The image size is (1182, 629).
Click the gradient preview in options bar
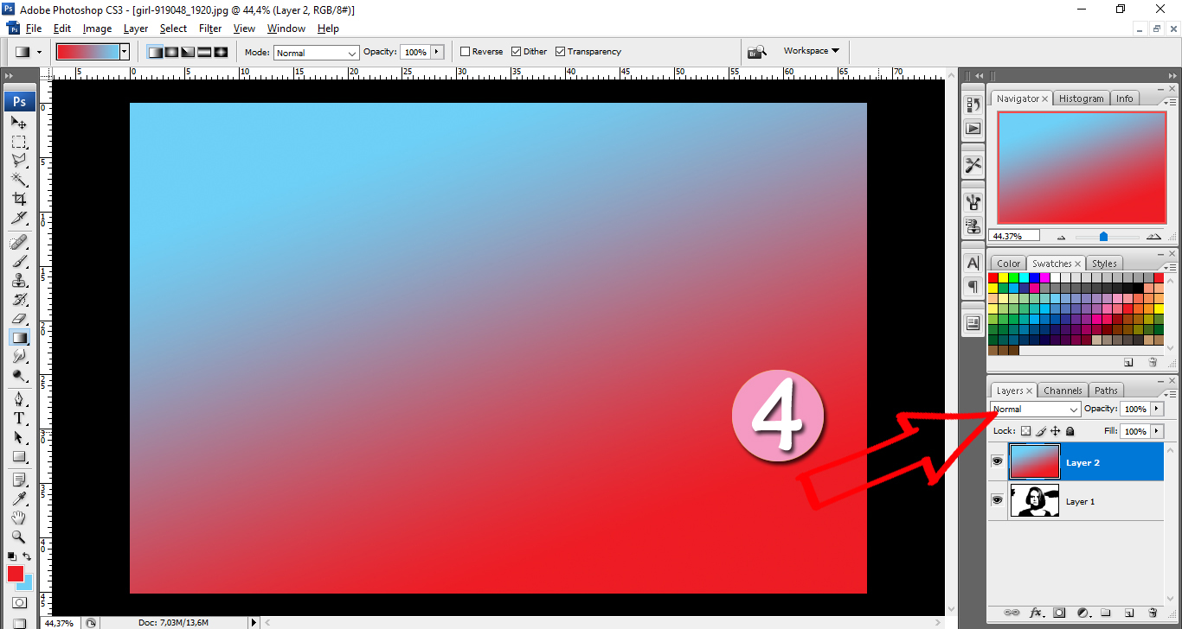87,52
